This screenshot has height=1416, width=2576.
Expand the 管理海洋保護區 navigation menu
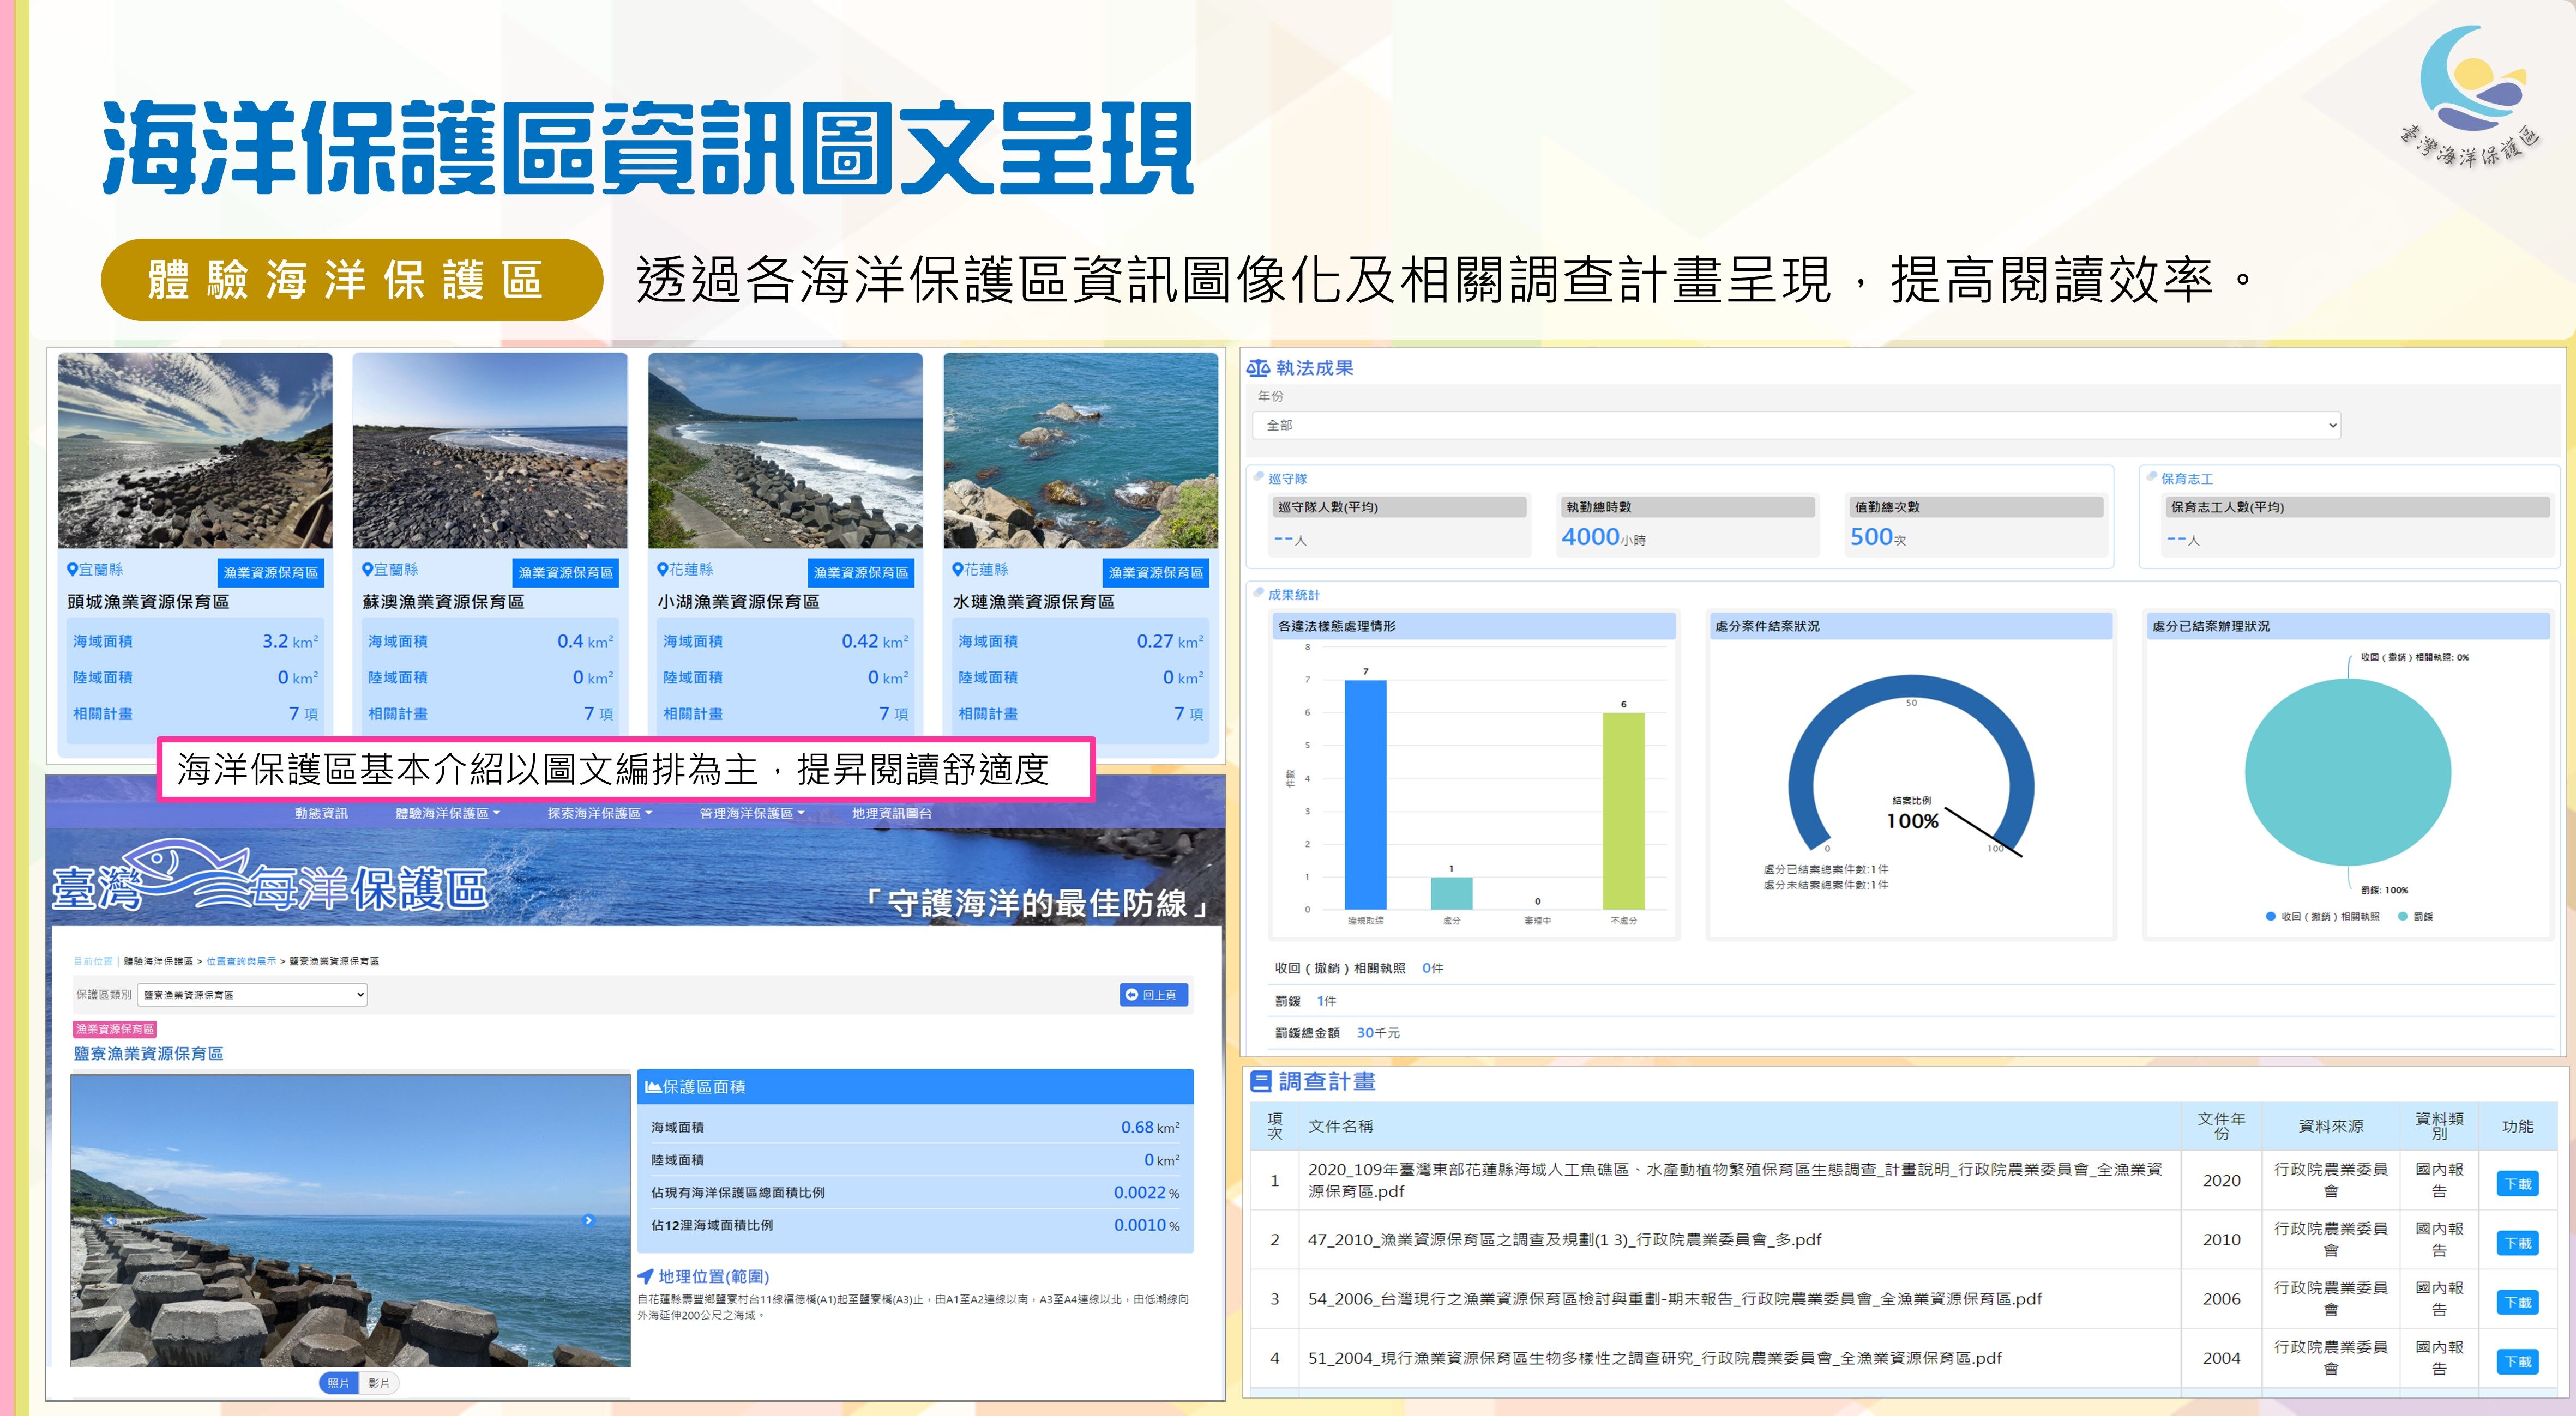[751, 813]
